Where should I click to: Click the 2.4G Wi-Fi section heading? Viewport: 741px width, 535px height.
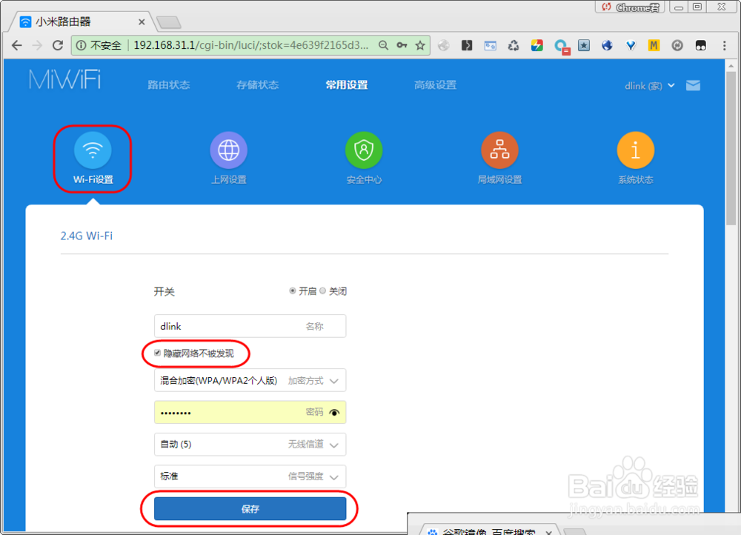[x=87, y=236]
